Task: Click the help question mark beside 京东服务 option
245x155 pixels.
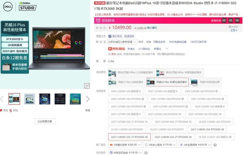Action: 146,153
